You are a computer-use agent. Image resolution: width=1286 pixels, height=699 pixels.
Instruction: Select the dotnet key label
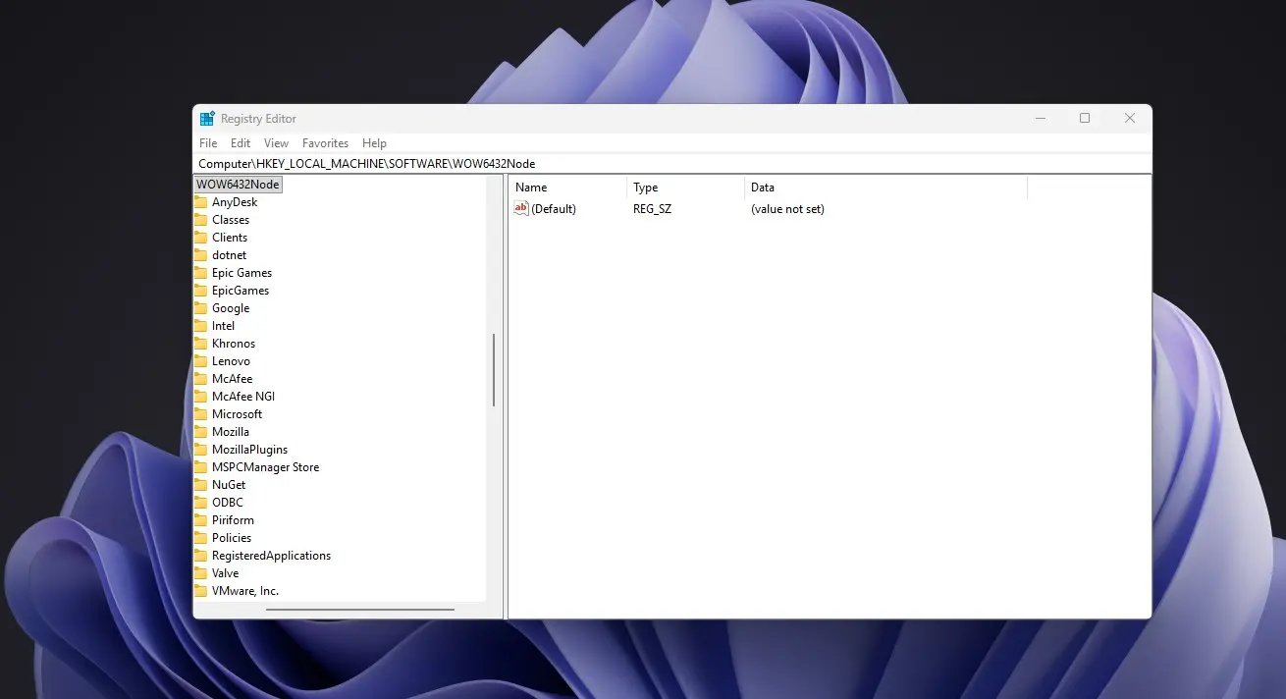[229, 255]
